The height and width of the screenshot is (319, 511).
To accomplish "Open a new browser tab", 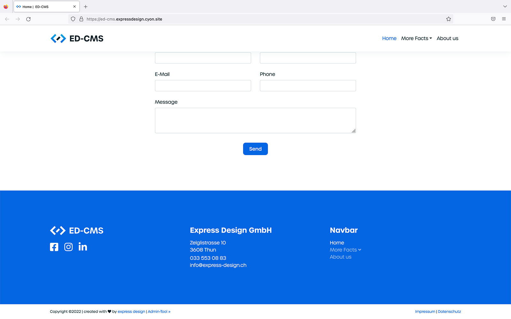I will (86, 7).
